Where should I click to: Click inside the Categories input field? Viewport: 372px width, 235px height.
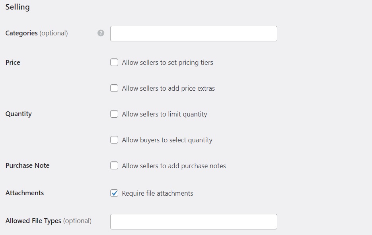(x=193, y=33)
